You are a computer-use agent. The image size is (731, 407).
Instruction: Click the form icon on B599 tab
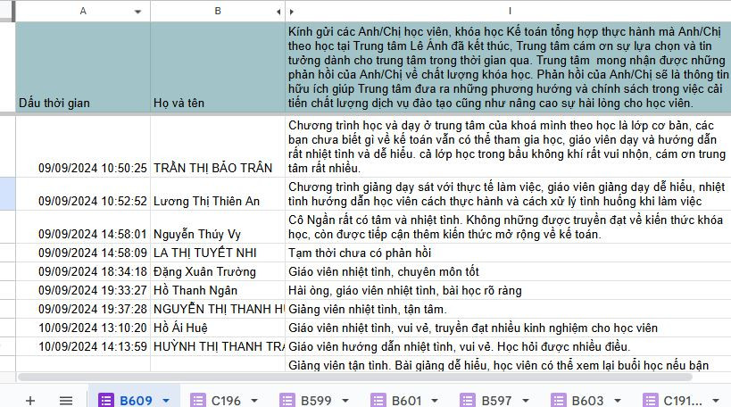(287, 400)
